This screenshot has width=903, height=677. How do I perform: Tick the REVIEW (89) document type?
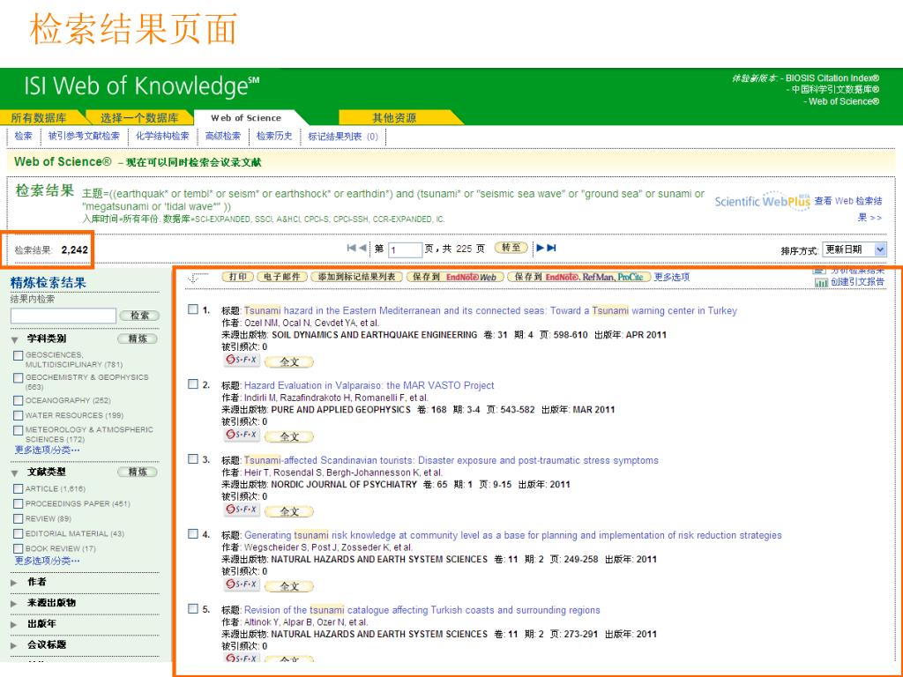[x=18, y=519]
